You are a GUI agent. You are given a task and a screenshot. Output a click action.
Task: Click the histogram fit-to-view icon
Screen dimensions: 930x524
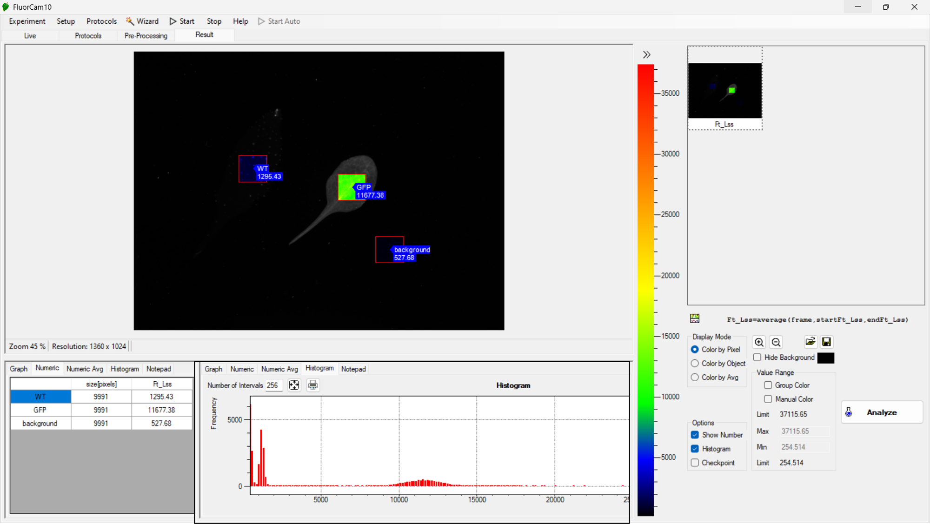coord(294,385)
